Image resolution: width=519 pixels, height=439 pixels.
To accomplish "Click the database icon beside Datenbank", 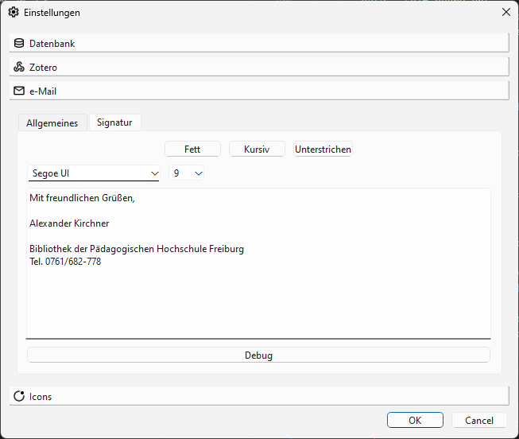I will [x=19, y=43].
